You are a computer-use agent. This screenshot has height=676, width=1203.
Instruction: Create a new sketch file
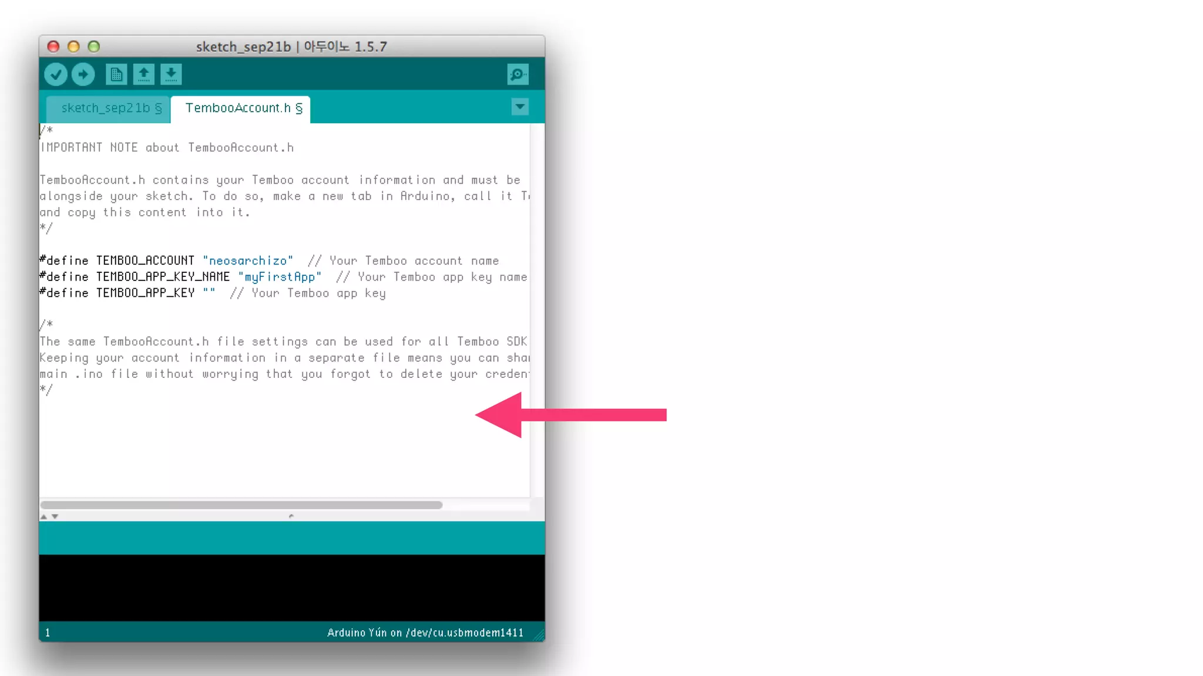pos(116,75)
